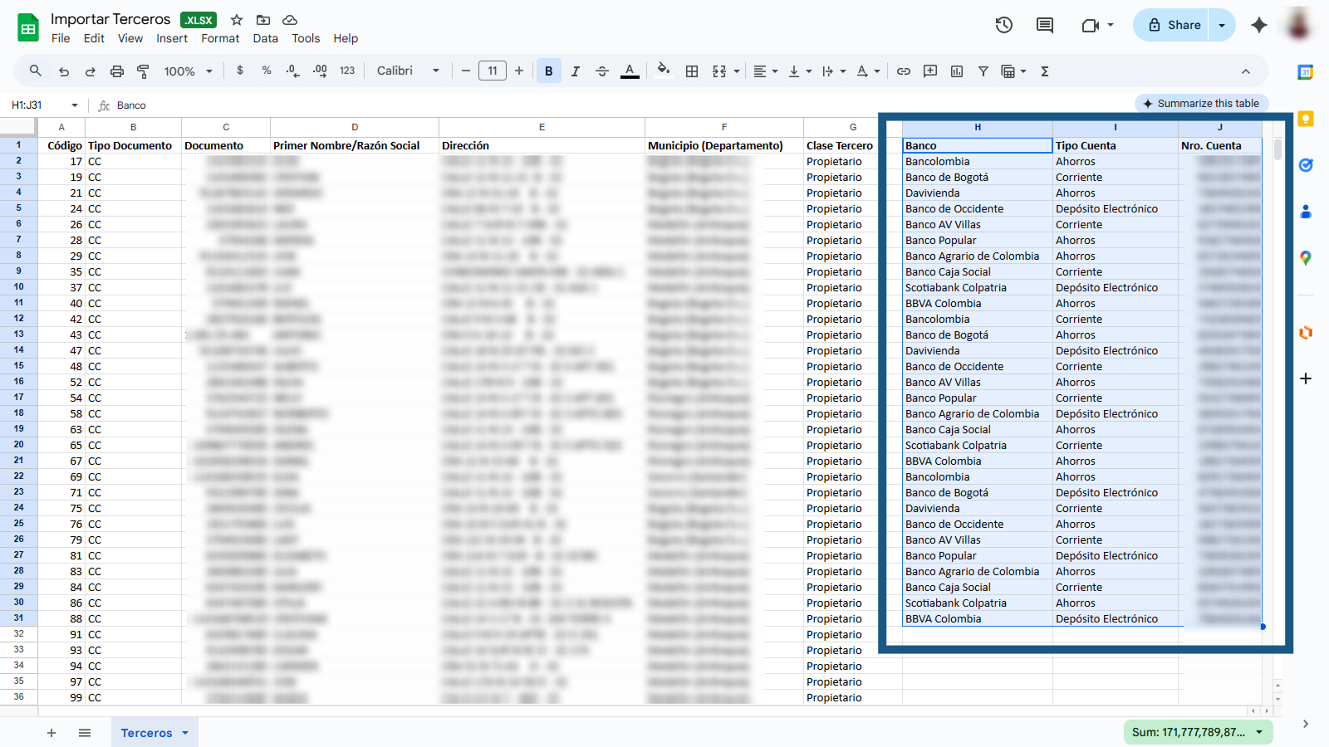The image size is (1329, 747).
Task: Open horizontal align dropdown
Action: (x=766, y=71)
